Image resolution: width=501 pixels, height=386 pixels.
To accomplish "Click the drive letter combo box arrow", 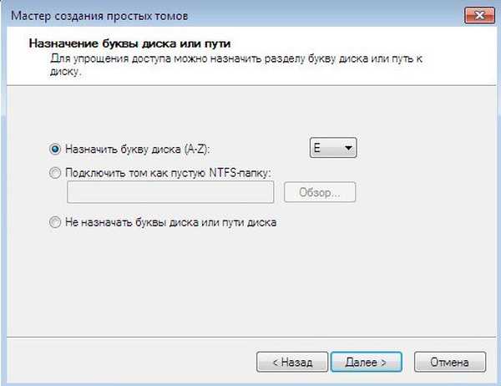I will click(349, 149).
